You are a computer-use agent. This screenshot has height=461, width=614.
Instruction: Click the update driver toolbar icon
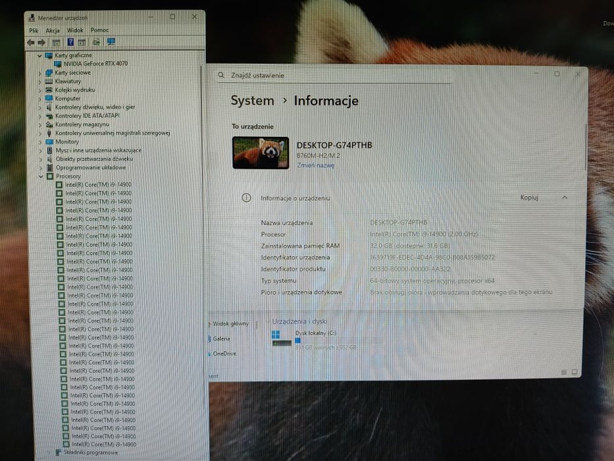click(x=96, y=42)
